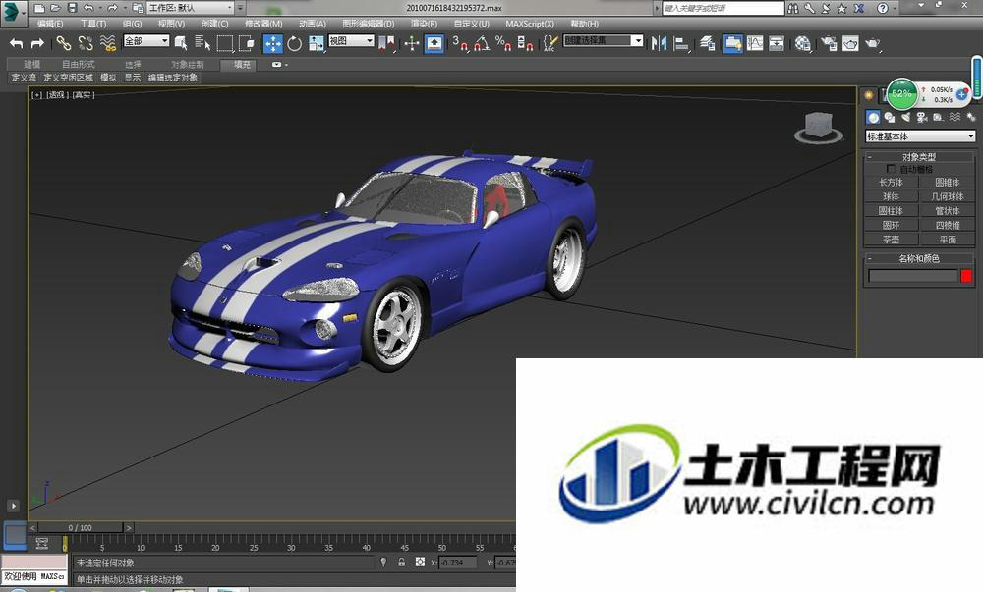The height and width of the screenshot is (592, 983).
Task: Click the object color red swatch
Action: click(x=966, y=275)
